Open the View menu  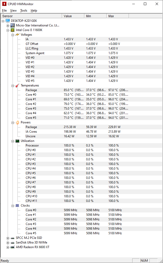(13, 11)
